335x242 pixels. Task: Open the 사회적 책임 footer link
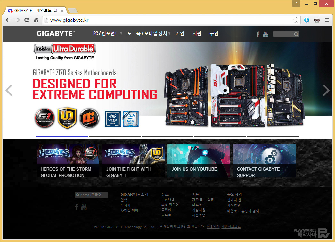(x=129, y=211)
